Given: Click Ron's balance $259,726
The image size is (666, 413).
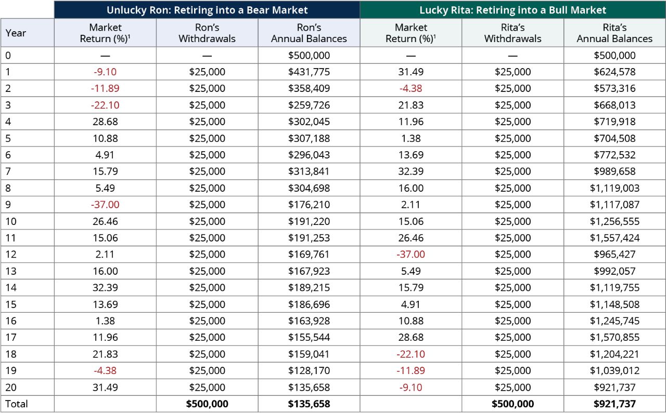Looking at the screenshot, I should point(309,105).
